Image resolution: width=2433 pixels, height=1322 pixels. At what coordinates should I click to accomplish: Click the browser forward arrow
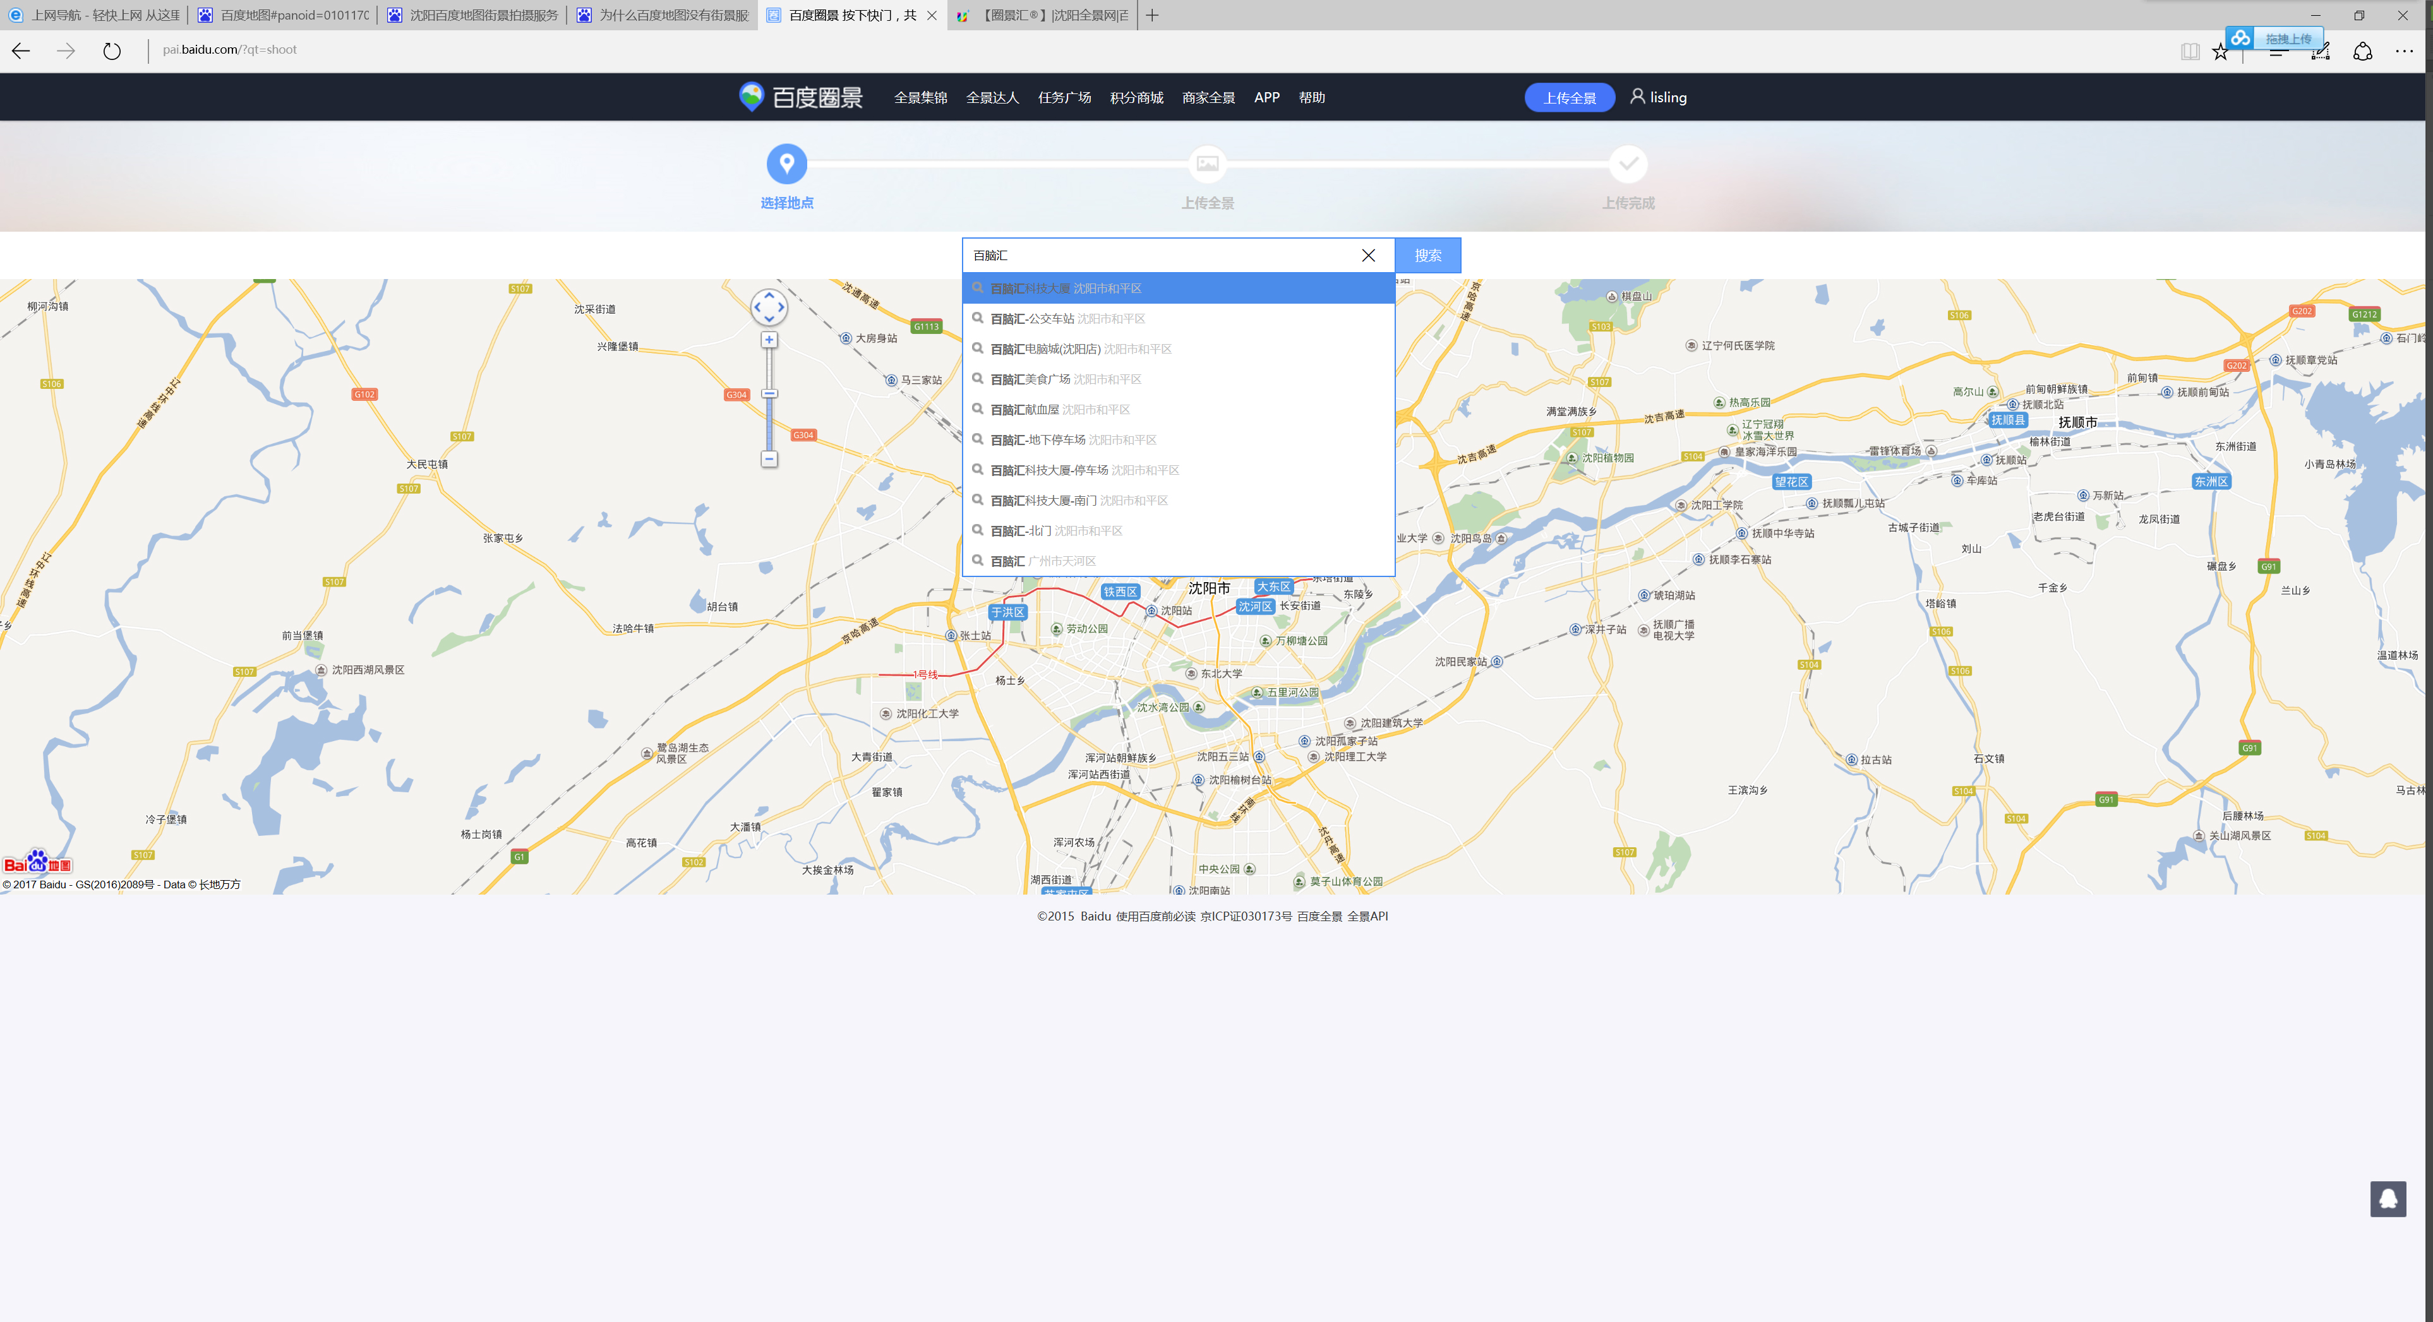65,51
